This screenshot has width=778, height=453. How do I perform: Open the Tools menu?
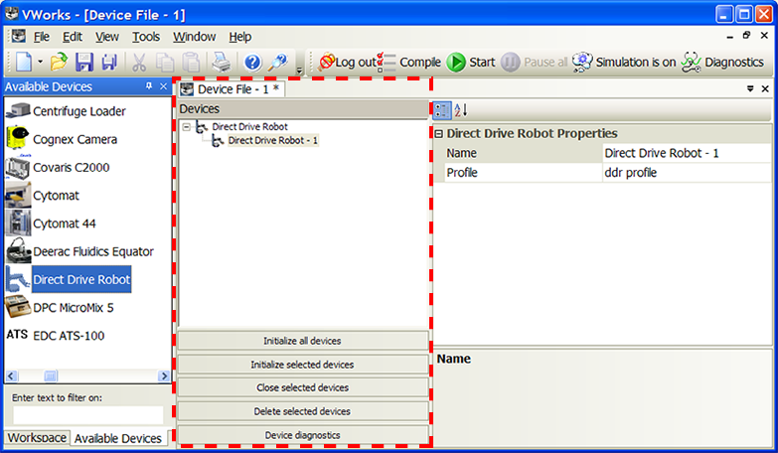(145, 37)
